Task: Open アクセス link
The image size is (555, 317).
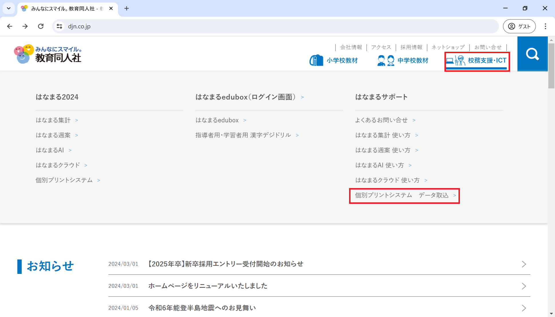Action: pos(381,47)
